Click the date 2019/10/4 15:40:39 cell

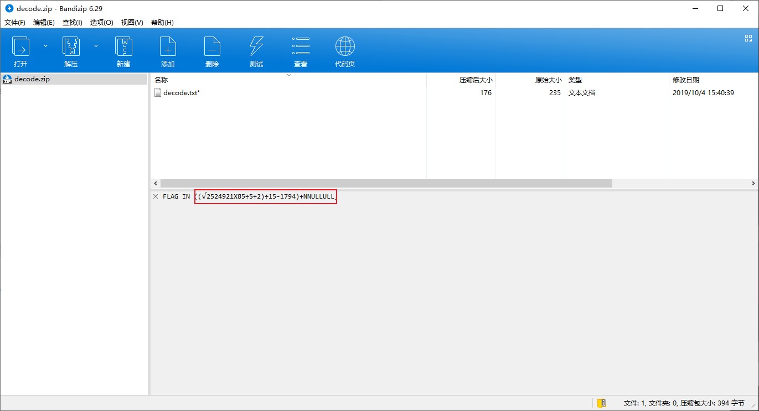click(x=703, y=93)
